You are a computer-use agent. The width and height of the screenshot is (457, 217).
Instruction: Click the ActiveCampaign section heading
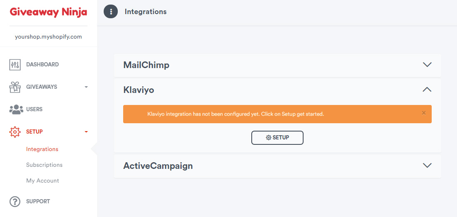point(158,166)
